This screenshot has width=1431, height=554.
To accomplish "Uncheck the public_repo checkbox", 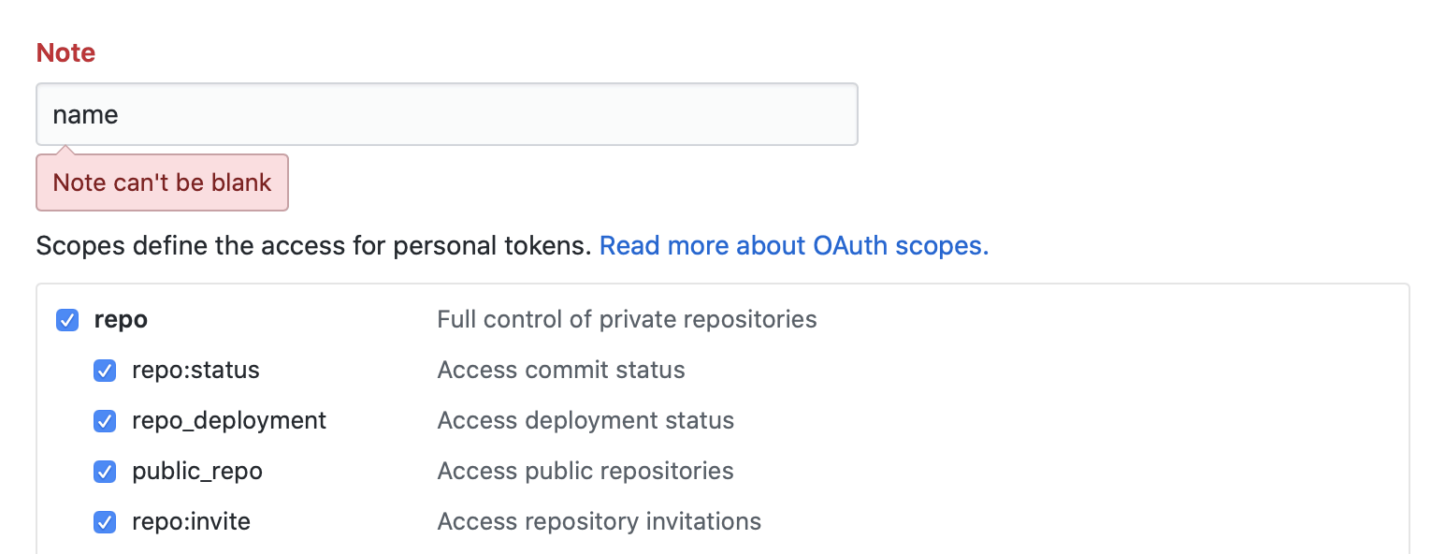I will coord(105,471).
